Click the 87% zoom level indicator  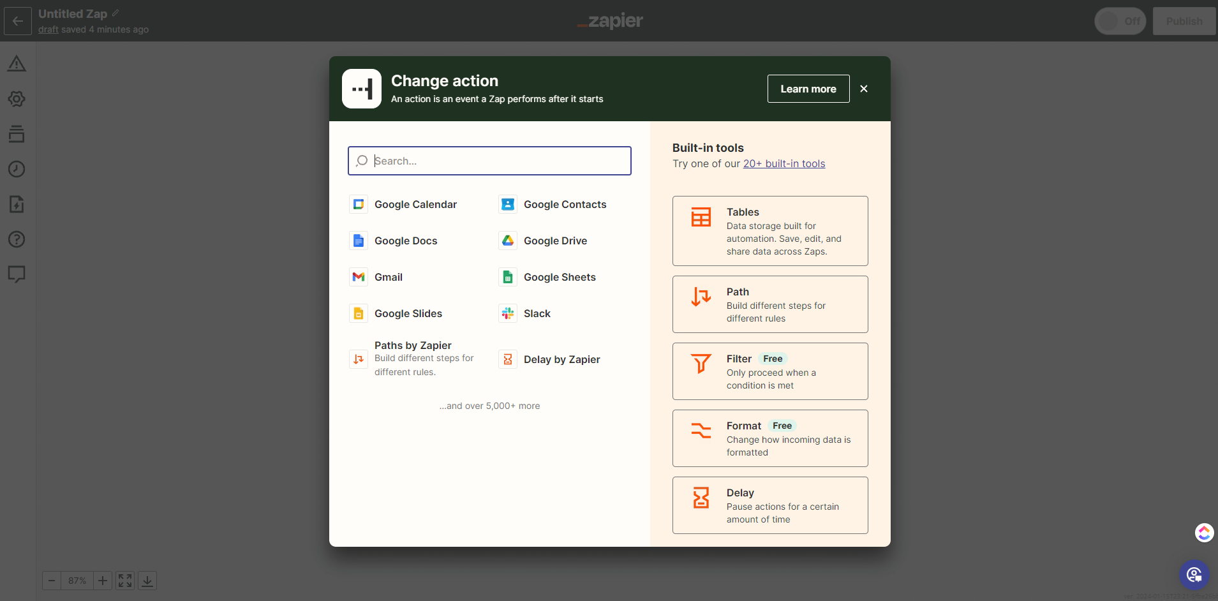point(77,581)
